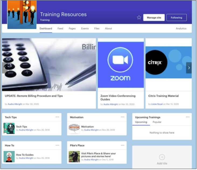Open Tech Tips tile options menu
Screen dimensions: 197x170
click(57, 117)
